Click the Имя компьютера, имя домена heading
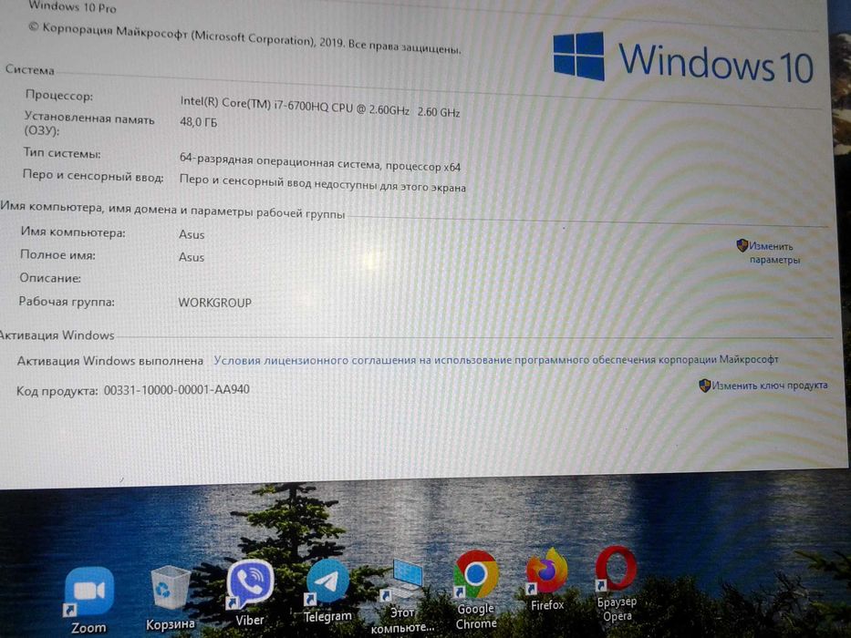Screen dimensions: 851x638 (x=172, y=210)
